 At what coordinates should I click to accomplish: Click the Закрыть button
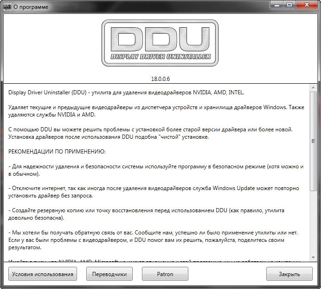(x=289, y=274)
